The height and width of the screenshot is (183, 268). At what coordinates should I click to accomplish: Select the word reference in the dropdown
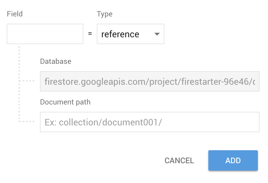point(120,34)
